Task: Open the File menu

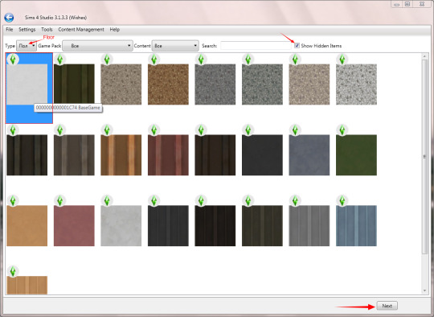Action: tap(9, 30)
